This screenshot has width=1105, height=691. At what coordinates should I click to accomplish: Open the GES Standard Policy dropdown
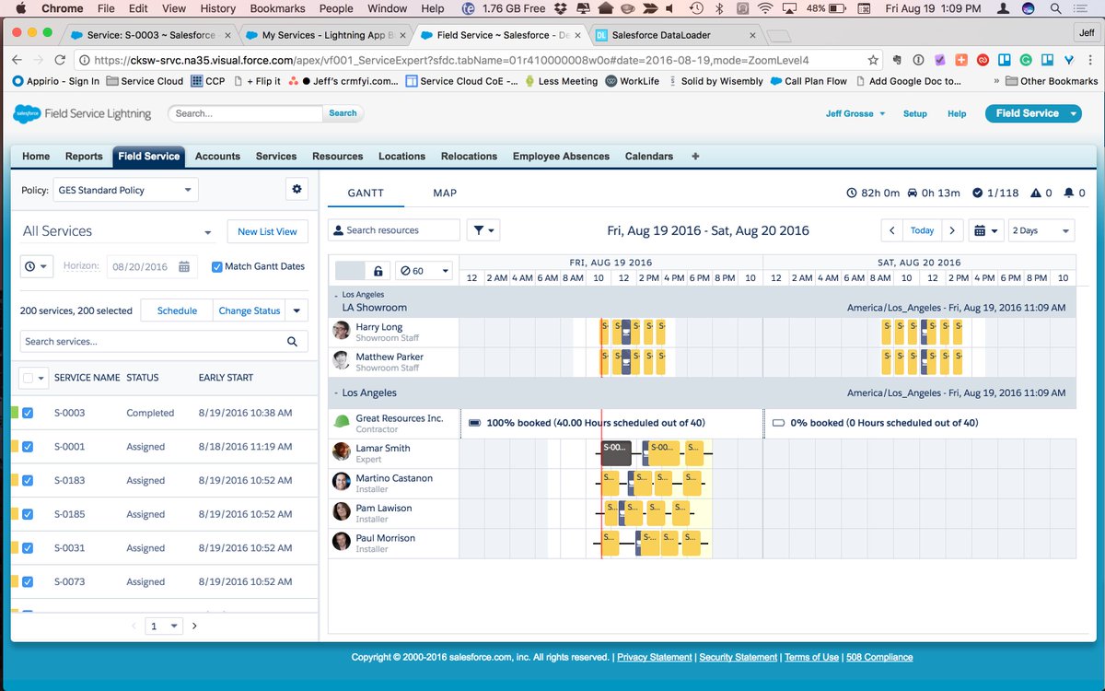pos(126,190)
